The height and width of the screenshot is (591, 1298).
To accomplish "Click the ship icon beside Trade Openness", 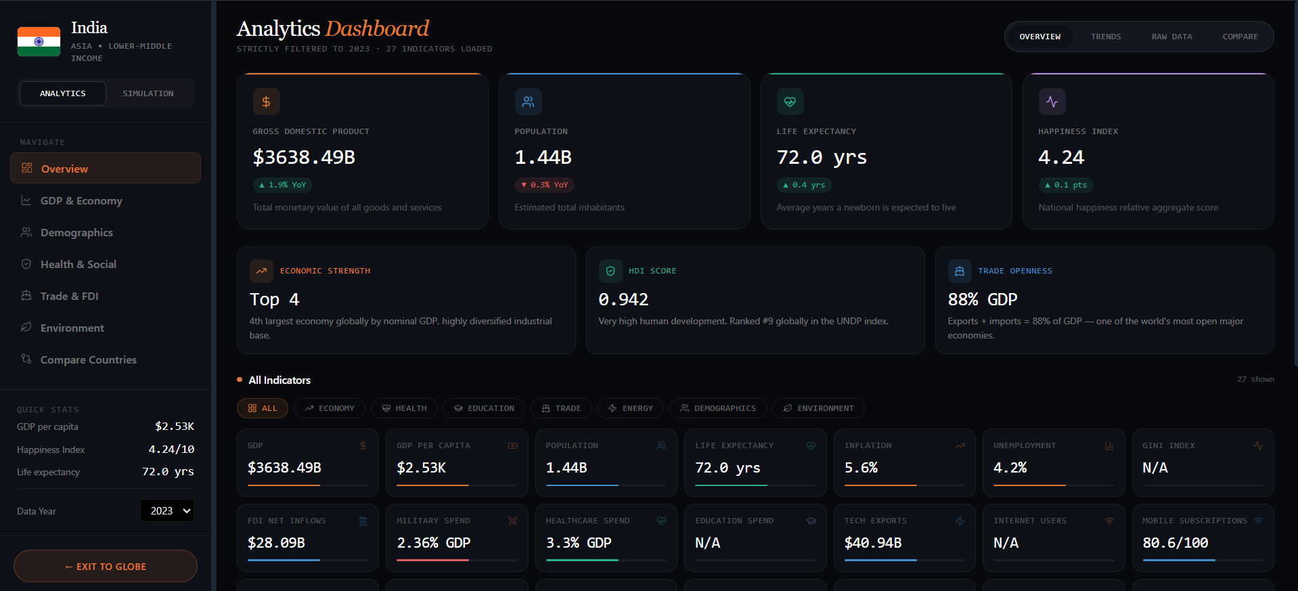I will tap(960, 271).
